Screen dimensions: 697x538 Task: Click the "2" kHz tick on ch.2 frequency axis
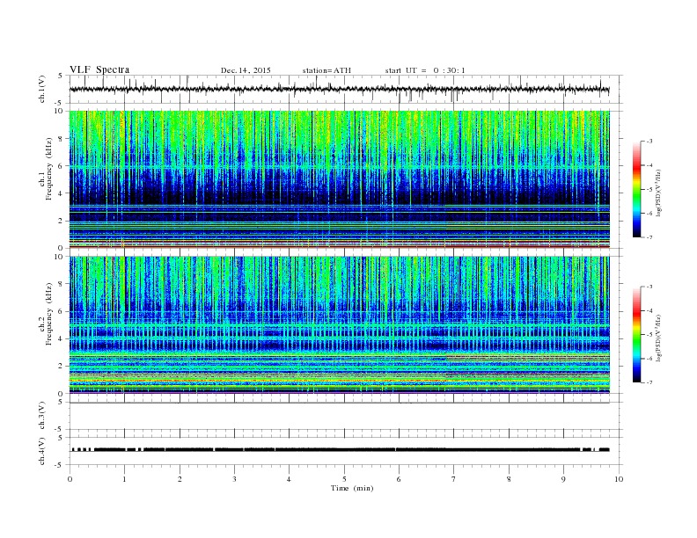pyautogui.click(x=61, y=367)
